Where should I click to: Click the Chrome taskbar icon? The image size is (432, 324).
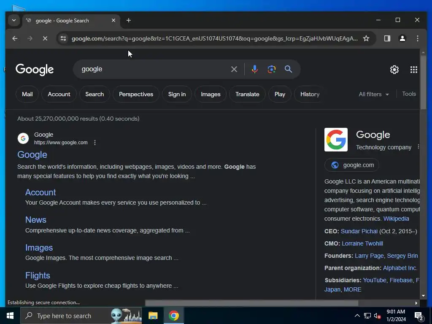point(173,316)
